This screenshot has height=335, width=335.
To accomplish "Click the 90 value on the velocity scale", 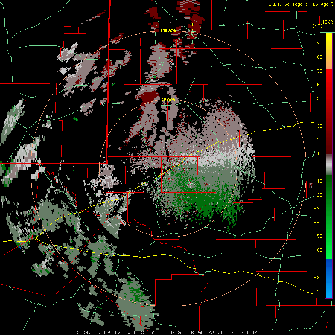I will [x=320, y=44].
